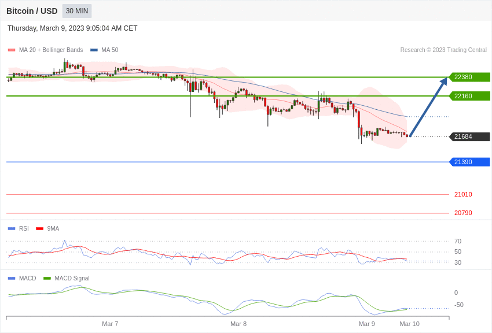Click the RSI blue legend swatch
The image size is (492, 333).
click(x=12, y=229)
